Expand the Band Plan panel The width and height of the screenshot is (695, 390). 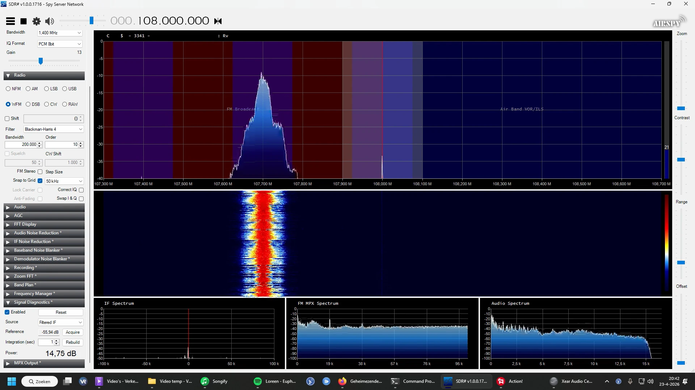pos(8,285)
